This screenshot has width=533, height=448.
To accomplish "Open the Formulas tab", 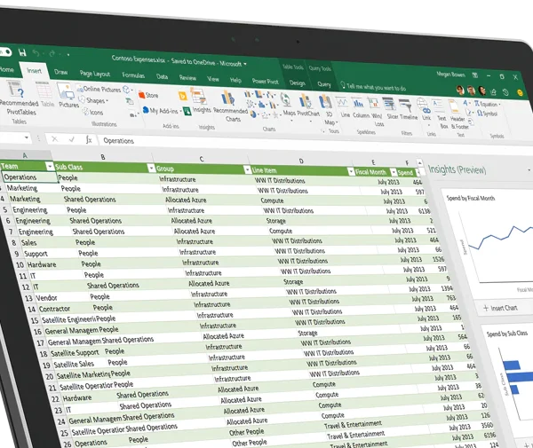I will [x=133, y=75].
